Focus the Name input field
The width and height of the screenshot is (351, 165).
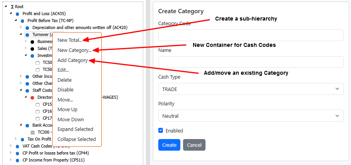[251, 62]
